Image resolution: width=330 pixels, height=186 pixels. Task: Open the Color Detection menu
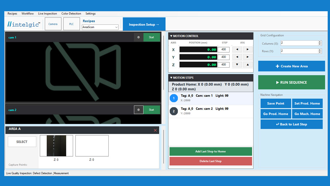(x=71, y=14)
